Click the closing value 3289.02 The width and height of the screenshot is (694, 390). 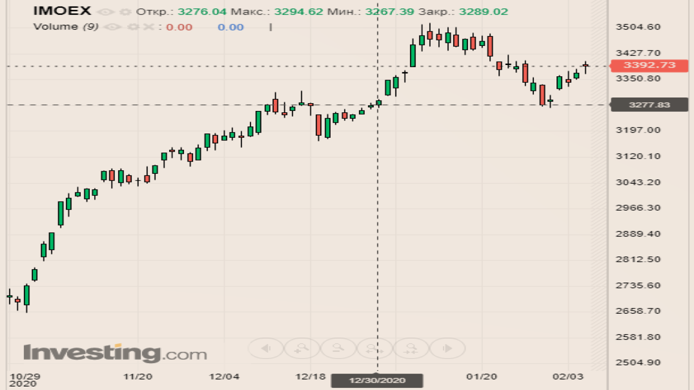coord(483,12)
